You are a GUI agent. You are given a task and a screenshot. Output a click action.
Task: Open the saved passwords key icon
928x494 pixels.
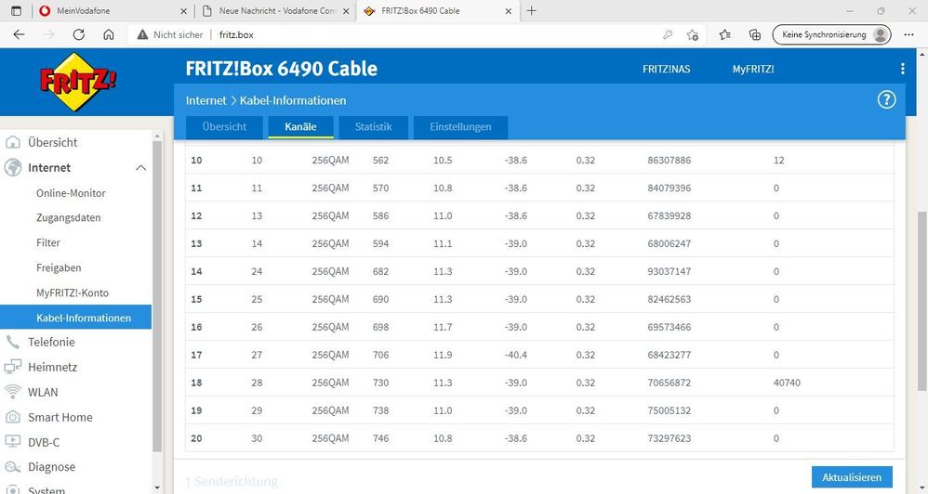point(668,35)
